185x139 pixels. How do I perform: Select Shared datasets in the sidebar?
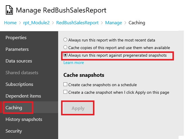[22, 73]
